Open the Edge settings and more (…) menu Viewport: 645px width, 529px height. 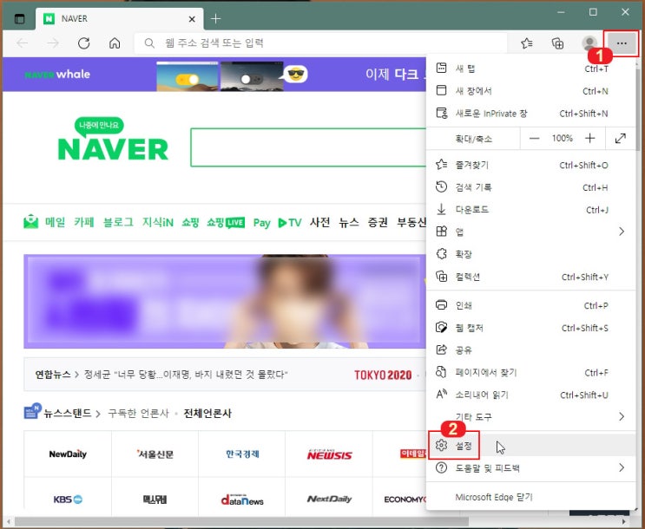(622, 43)
